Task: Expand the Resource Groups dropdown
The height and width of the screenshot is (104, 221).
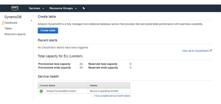Action: point(63,8)
